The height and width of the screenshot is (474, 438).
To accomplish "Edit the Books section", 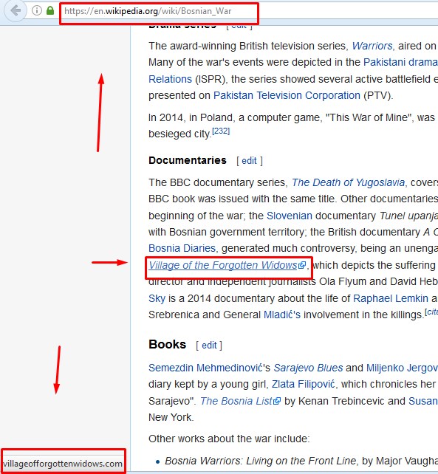I will click(x=209, y=346).
